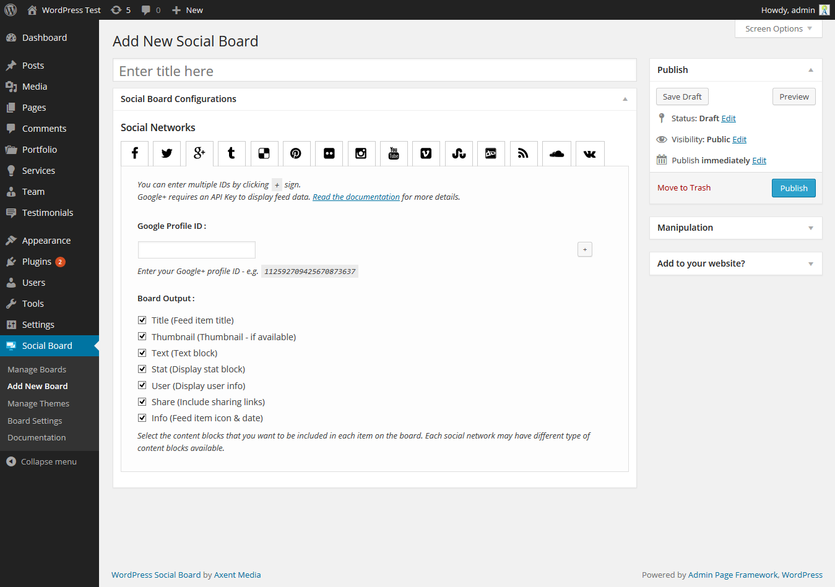This screenshot has width=835, height=587.
Task: Open Manage Boards in Social Board menu
Action: coord(37,369)
